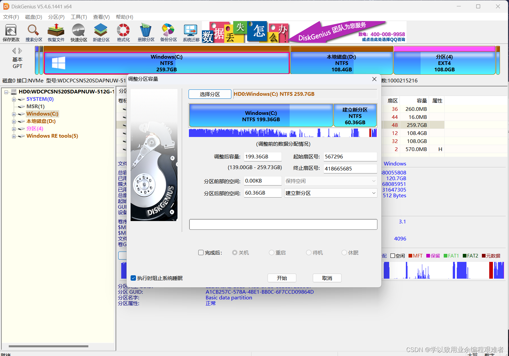Select the 重启 radio button
509x356 pixels.
[271, 253]
